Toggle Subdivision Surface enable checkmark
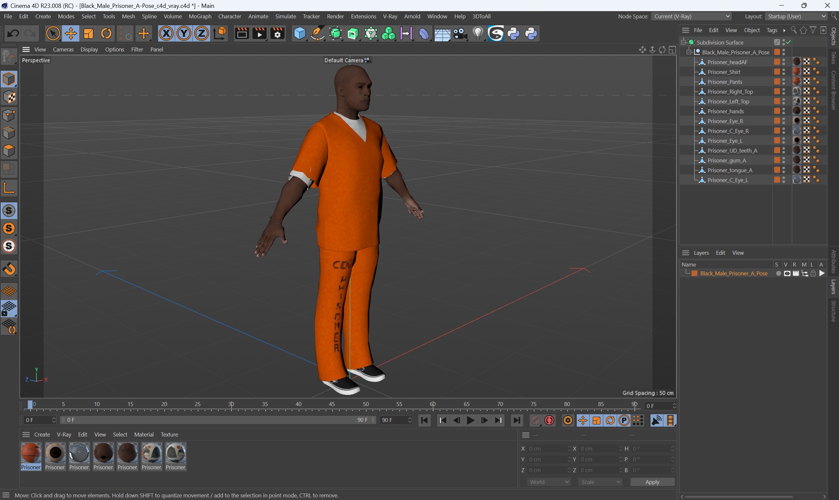 (x=789, y=42)
